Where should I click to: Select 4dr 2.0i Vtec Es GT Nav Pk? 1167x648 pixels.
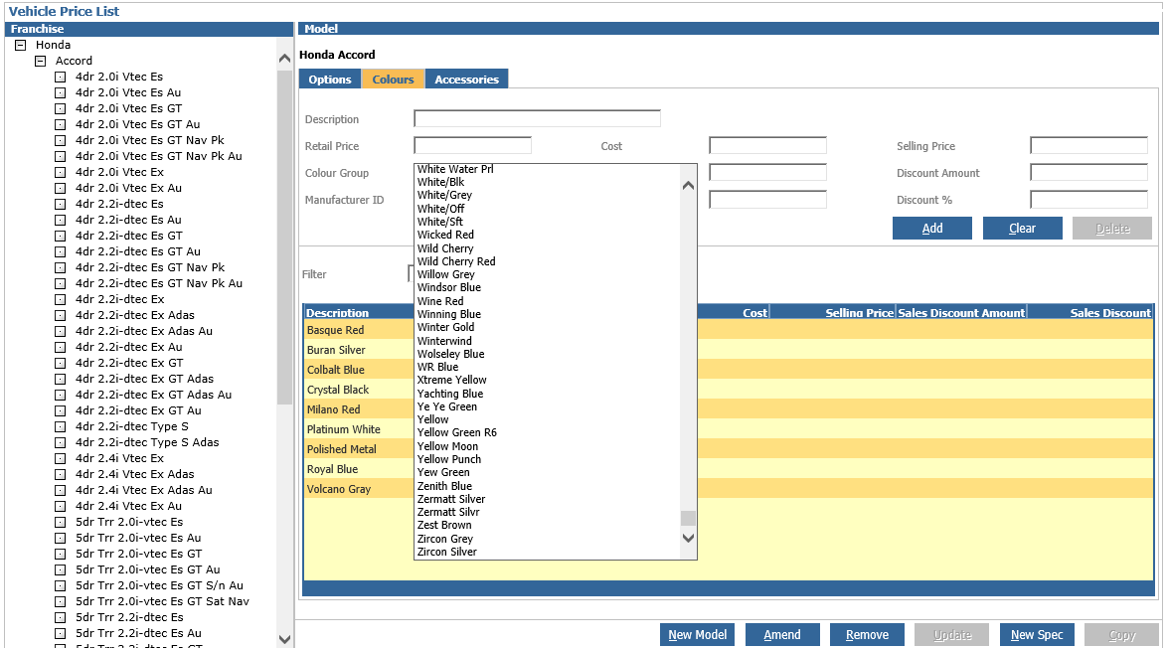pyautogui.click(x=149, y=140)
